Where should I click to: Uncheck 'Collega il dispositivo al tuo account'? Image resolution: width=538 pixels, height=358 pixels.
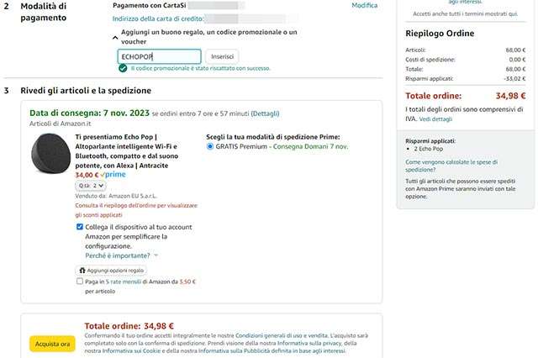click(80, 227)
